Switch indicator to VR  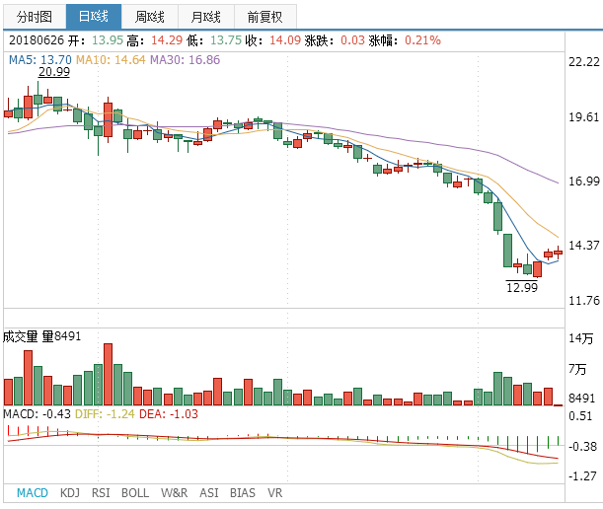click(x=275, y=493)
